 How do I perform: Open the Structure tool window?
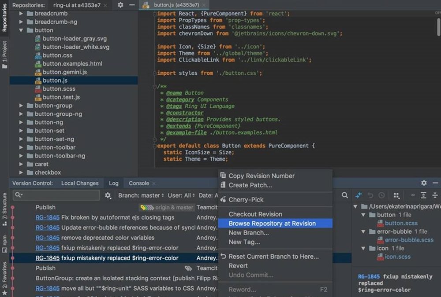point(4,209)
